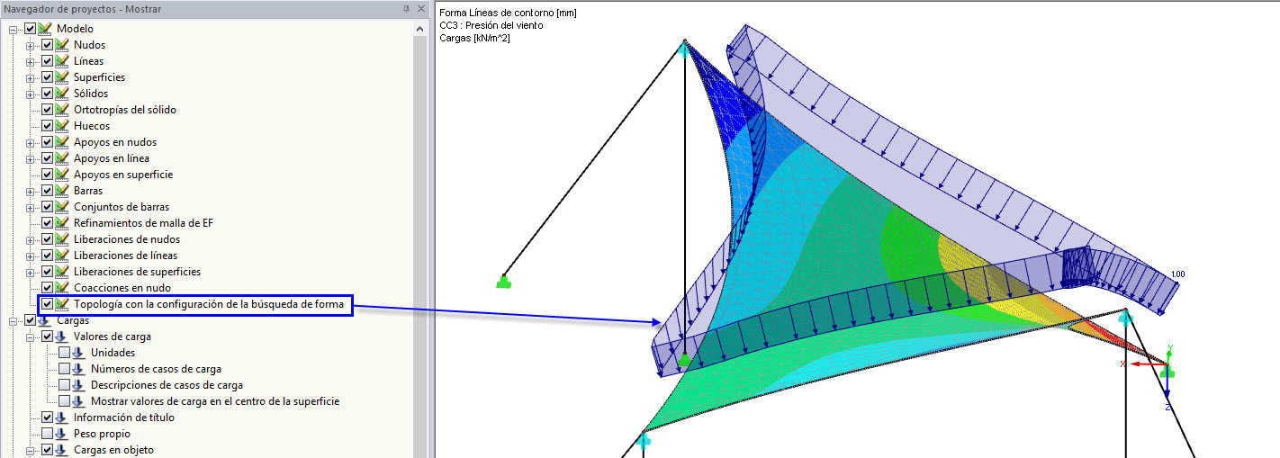Image resolution: width=1280 pixels, height=458 pixels.
Task: Enable the Unidades checkbox
Action: click(64, 353)
